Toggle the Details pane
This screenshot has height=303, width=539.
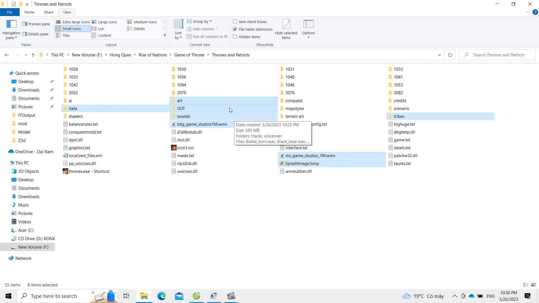(x=36, y=34)
